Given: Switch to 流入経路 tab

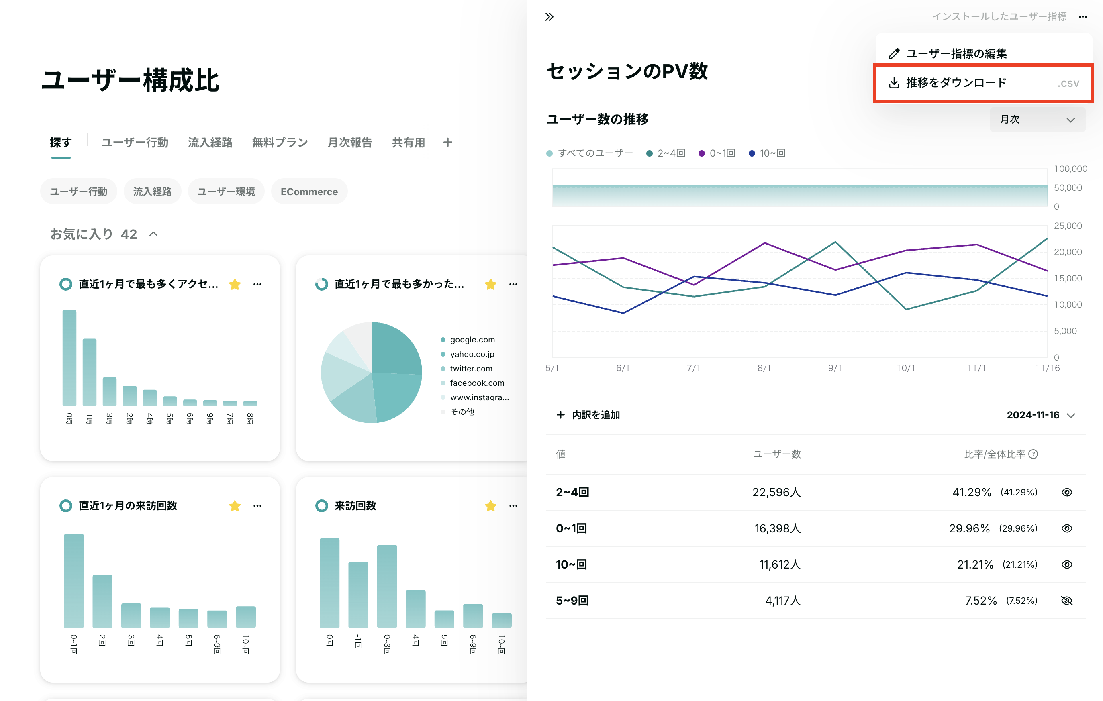Looking at the screenshot, I should 210,143.
